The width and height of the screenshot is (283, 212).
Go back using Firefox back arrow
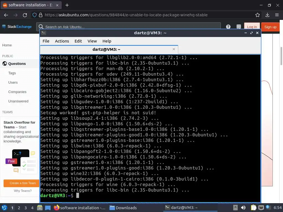coord(6,15)
